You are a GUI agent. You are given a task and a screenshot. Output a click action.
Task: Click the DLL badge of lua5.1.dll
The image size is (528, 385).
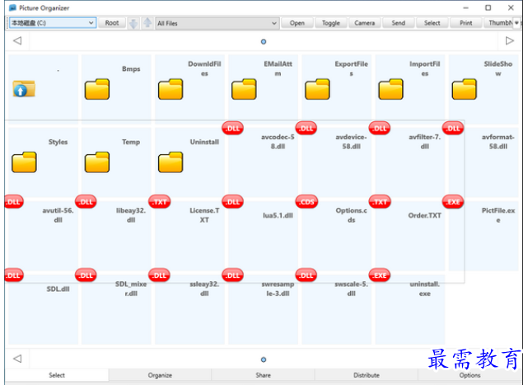point(232,202)
